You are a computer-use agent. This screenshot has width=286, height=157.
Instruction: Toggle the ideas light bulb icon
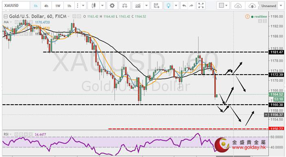click(x=168, y=6)
